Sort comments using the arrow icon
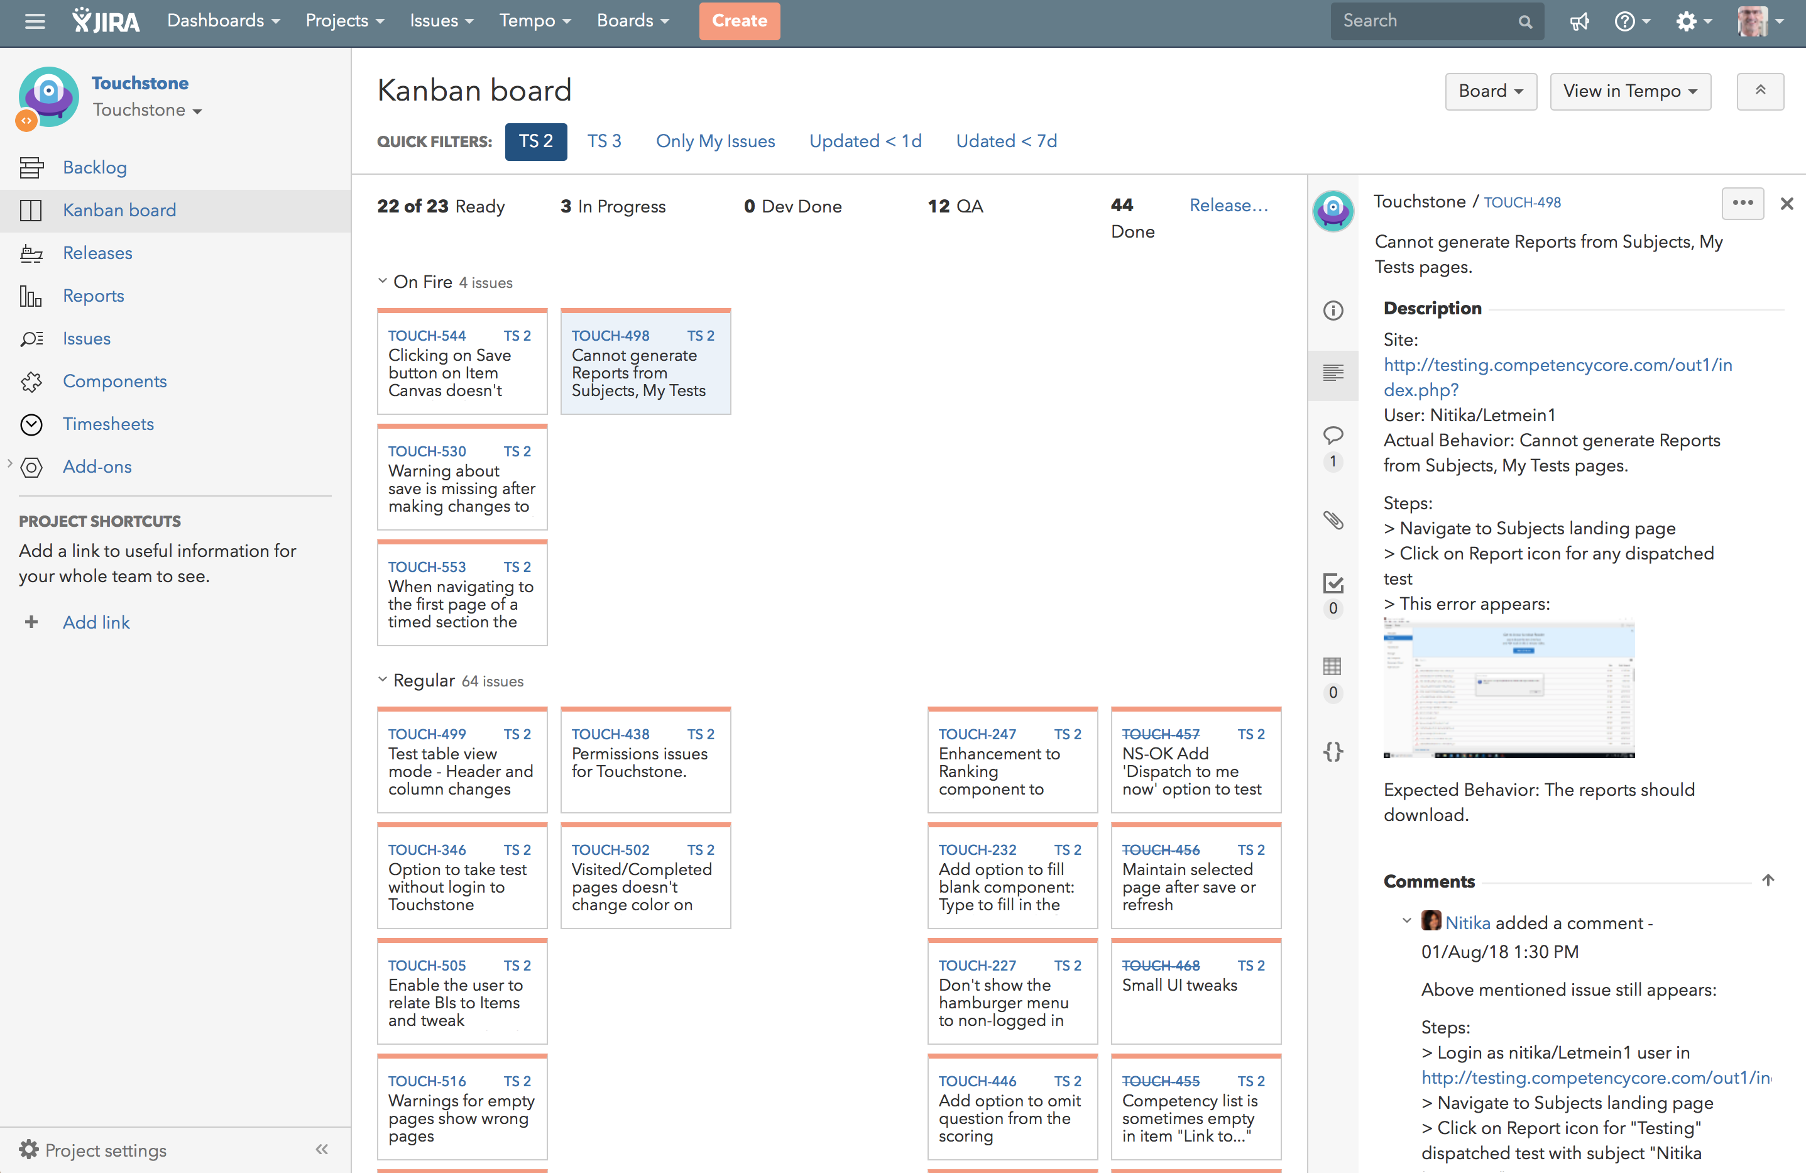The image size is (1806, 1173). [x=1767, y=880]
